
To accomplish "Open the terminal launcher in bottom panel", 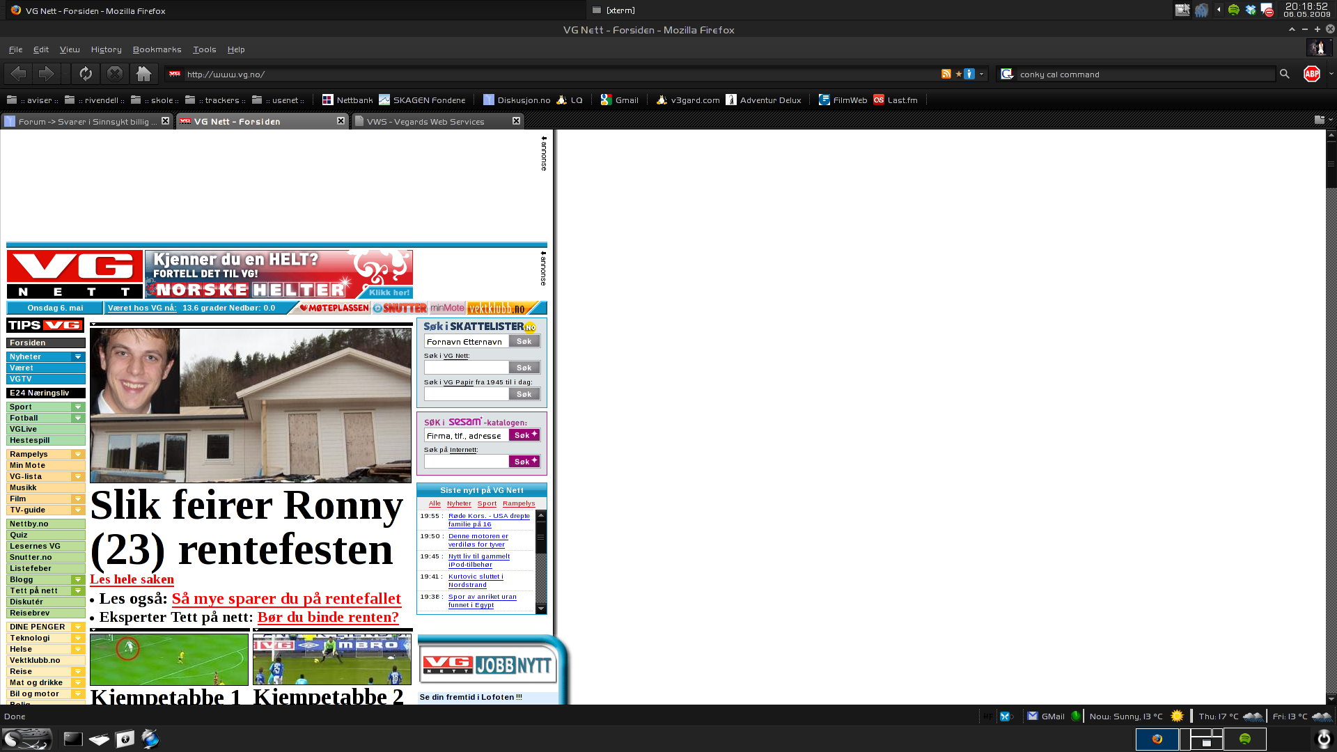I will [73, 739].
